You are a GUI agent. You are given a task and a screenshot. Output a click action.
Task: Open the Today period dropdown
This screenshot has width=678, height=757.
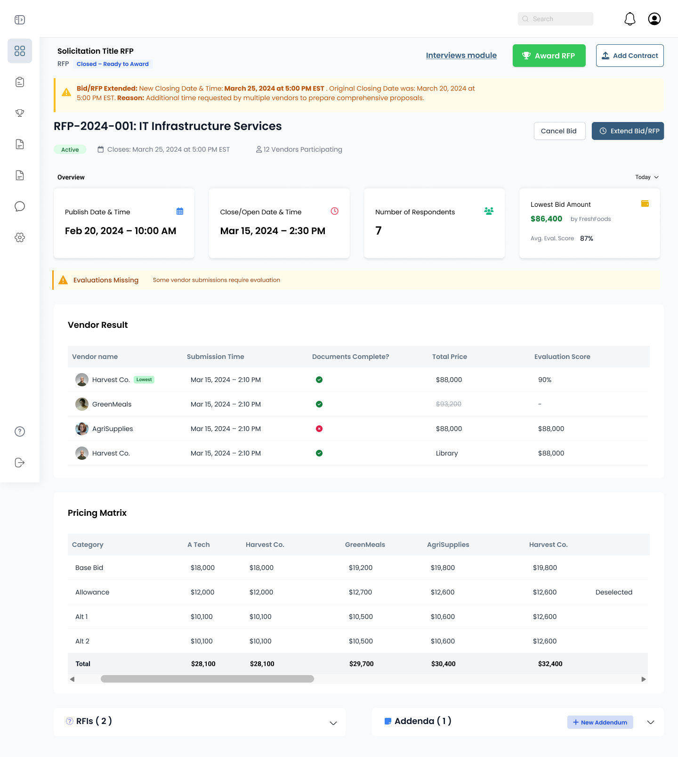click(x=647, y=177)
